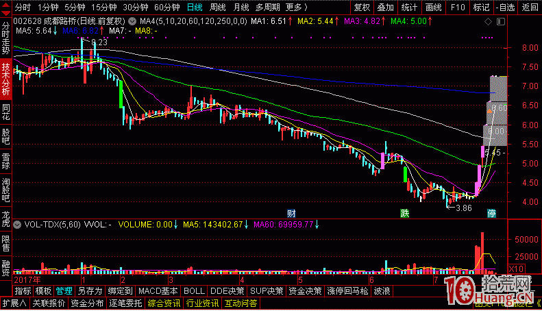Screen dimensions: 542x311
Task: Click the 2017年 date axis label
Action: coord(27,279)
